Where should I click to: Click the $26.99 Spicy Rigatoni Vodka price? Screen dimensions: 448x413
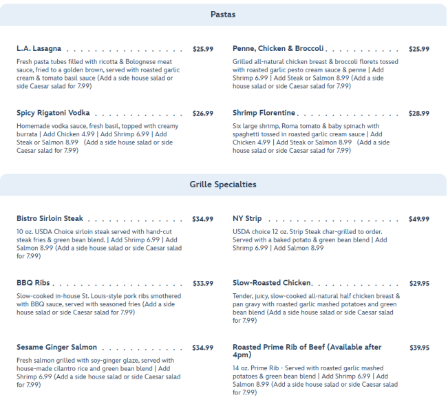point(203,113)
